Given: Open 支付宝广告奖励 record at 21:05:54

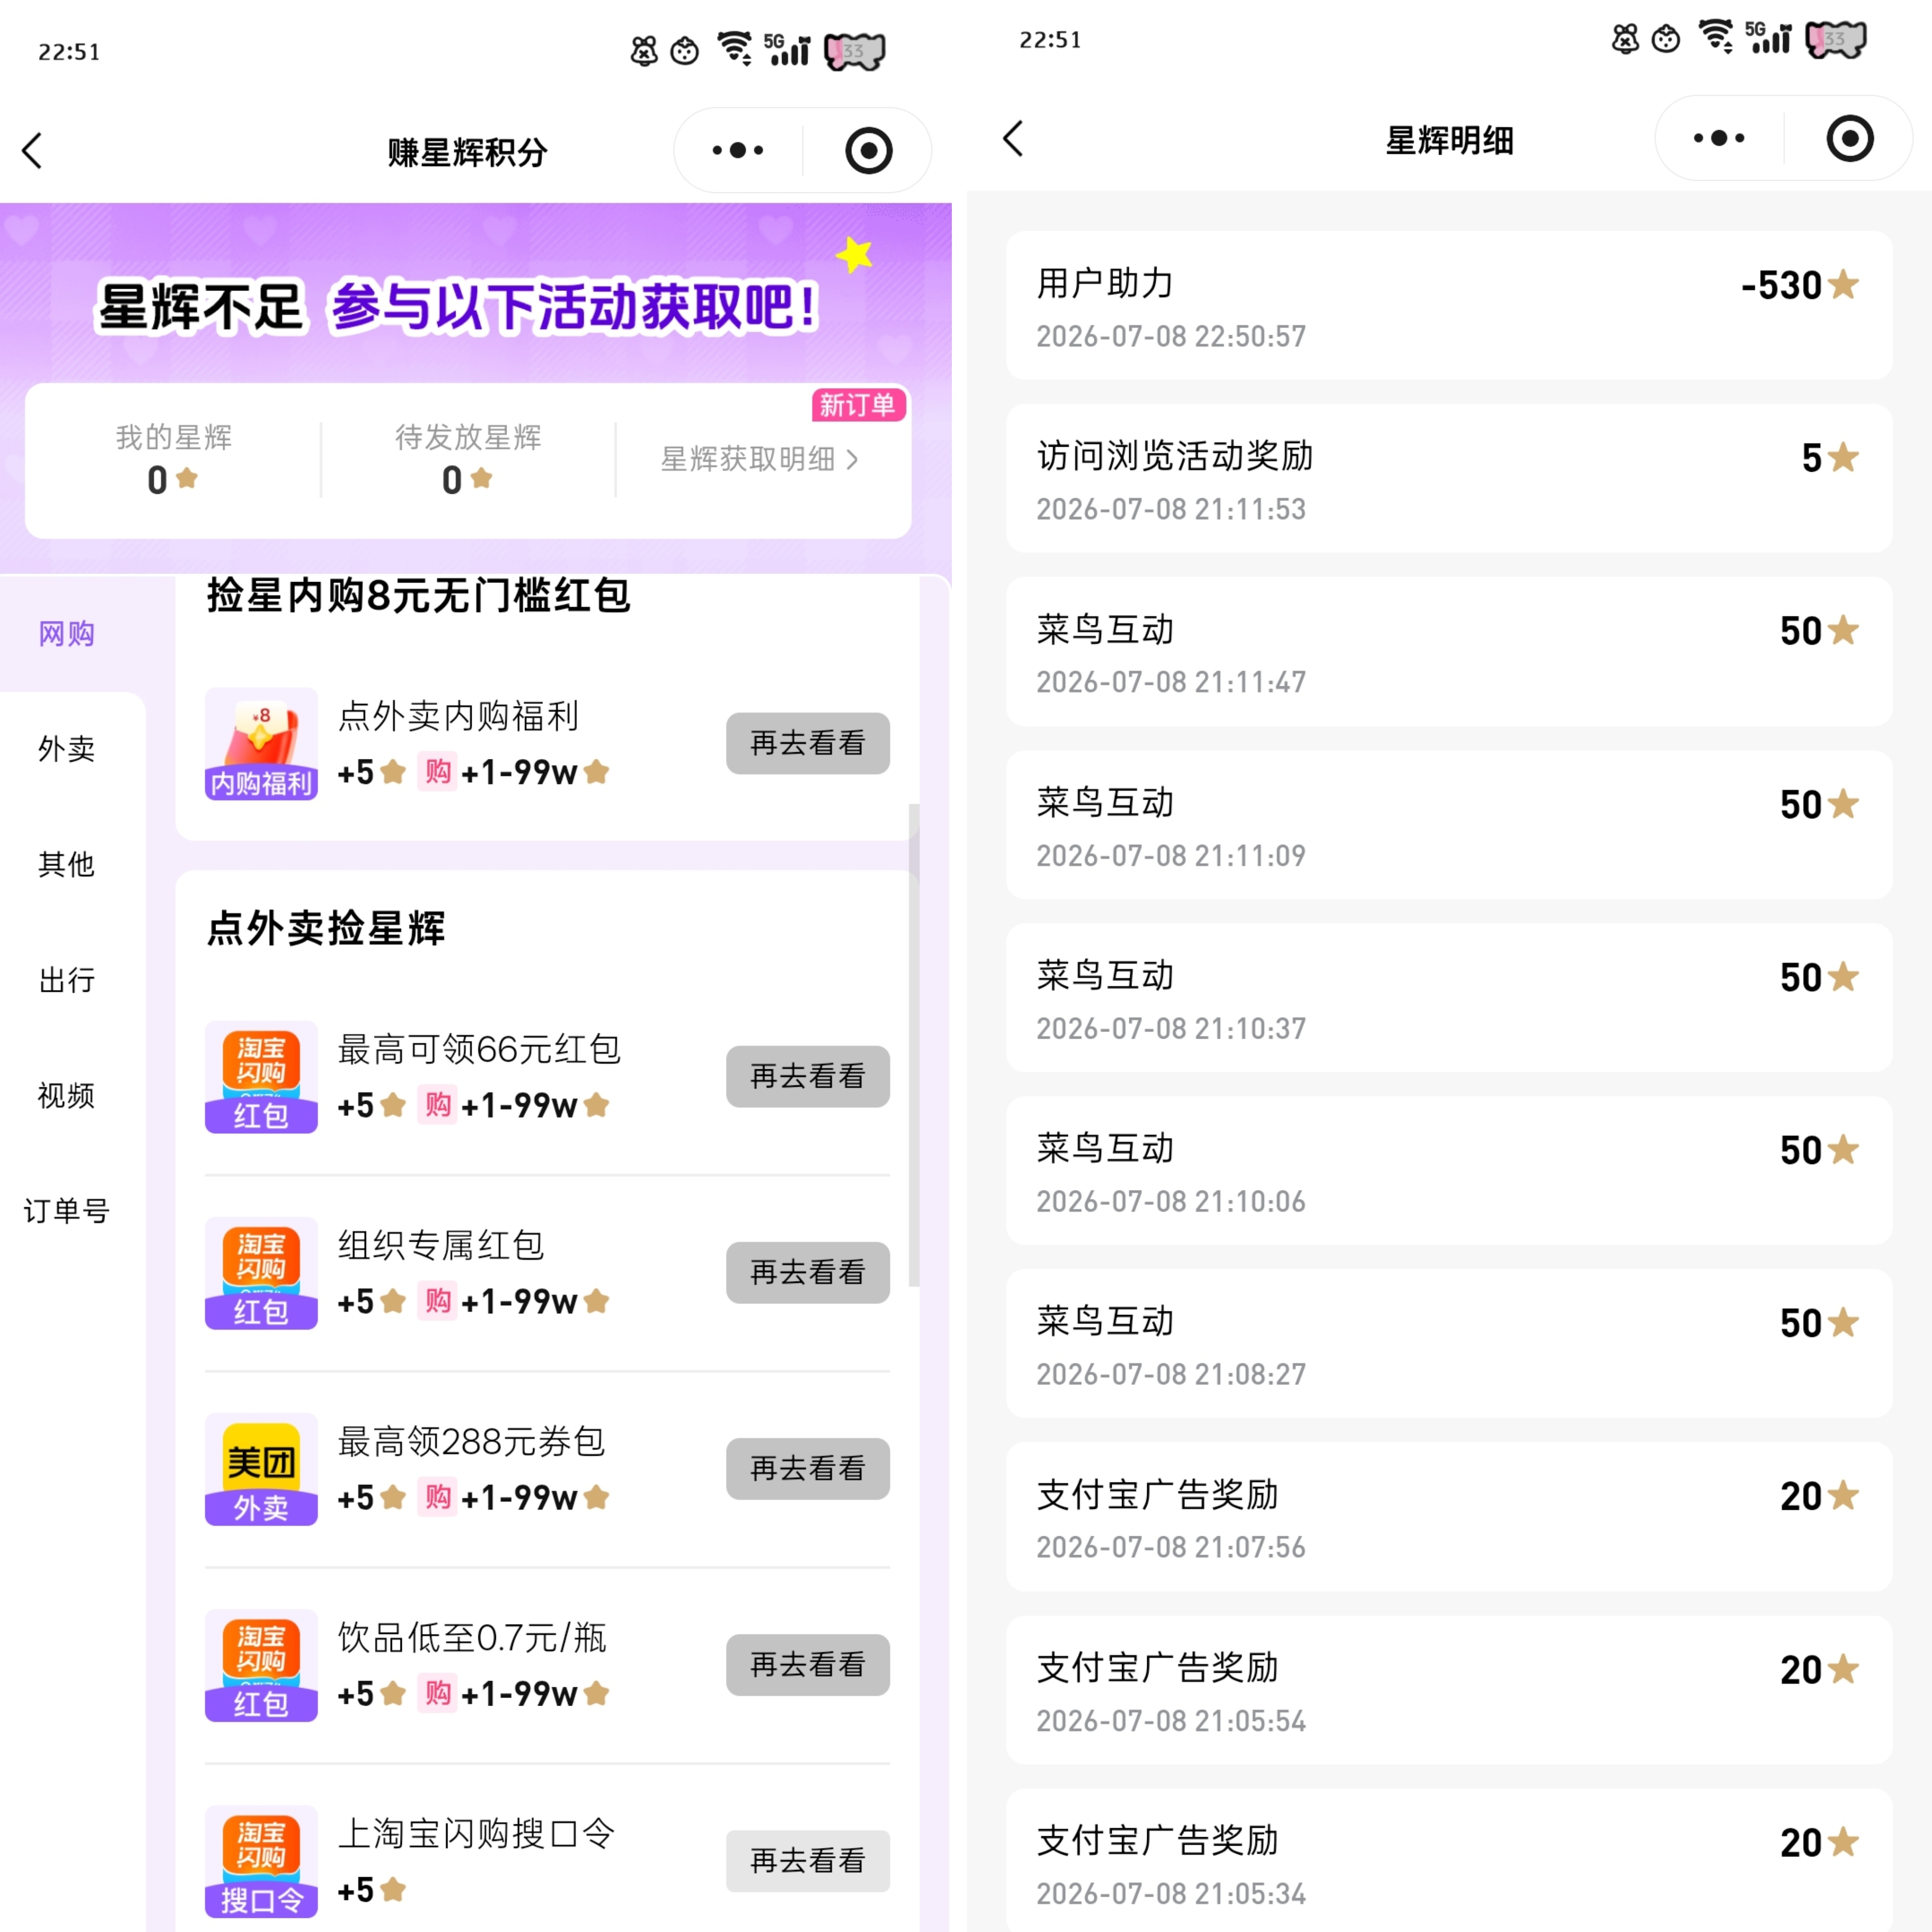Looking at the screenshot, I should tap(1448, 1689).
